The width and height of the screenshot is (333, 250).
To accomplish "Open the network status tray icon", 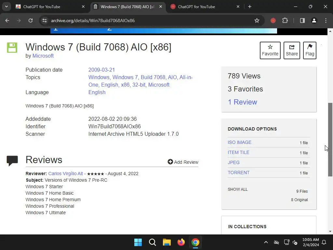I will coord(287,242).
